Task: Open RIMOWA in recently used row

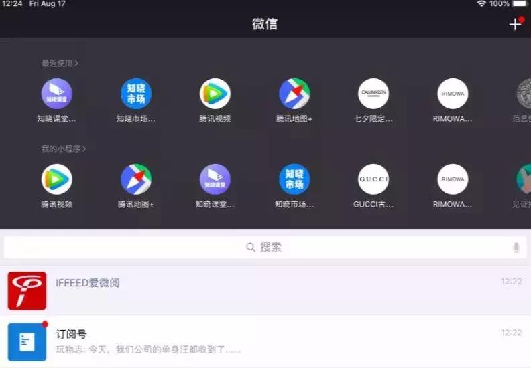Action: tap(453, 94)
